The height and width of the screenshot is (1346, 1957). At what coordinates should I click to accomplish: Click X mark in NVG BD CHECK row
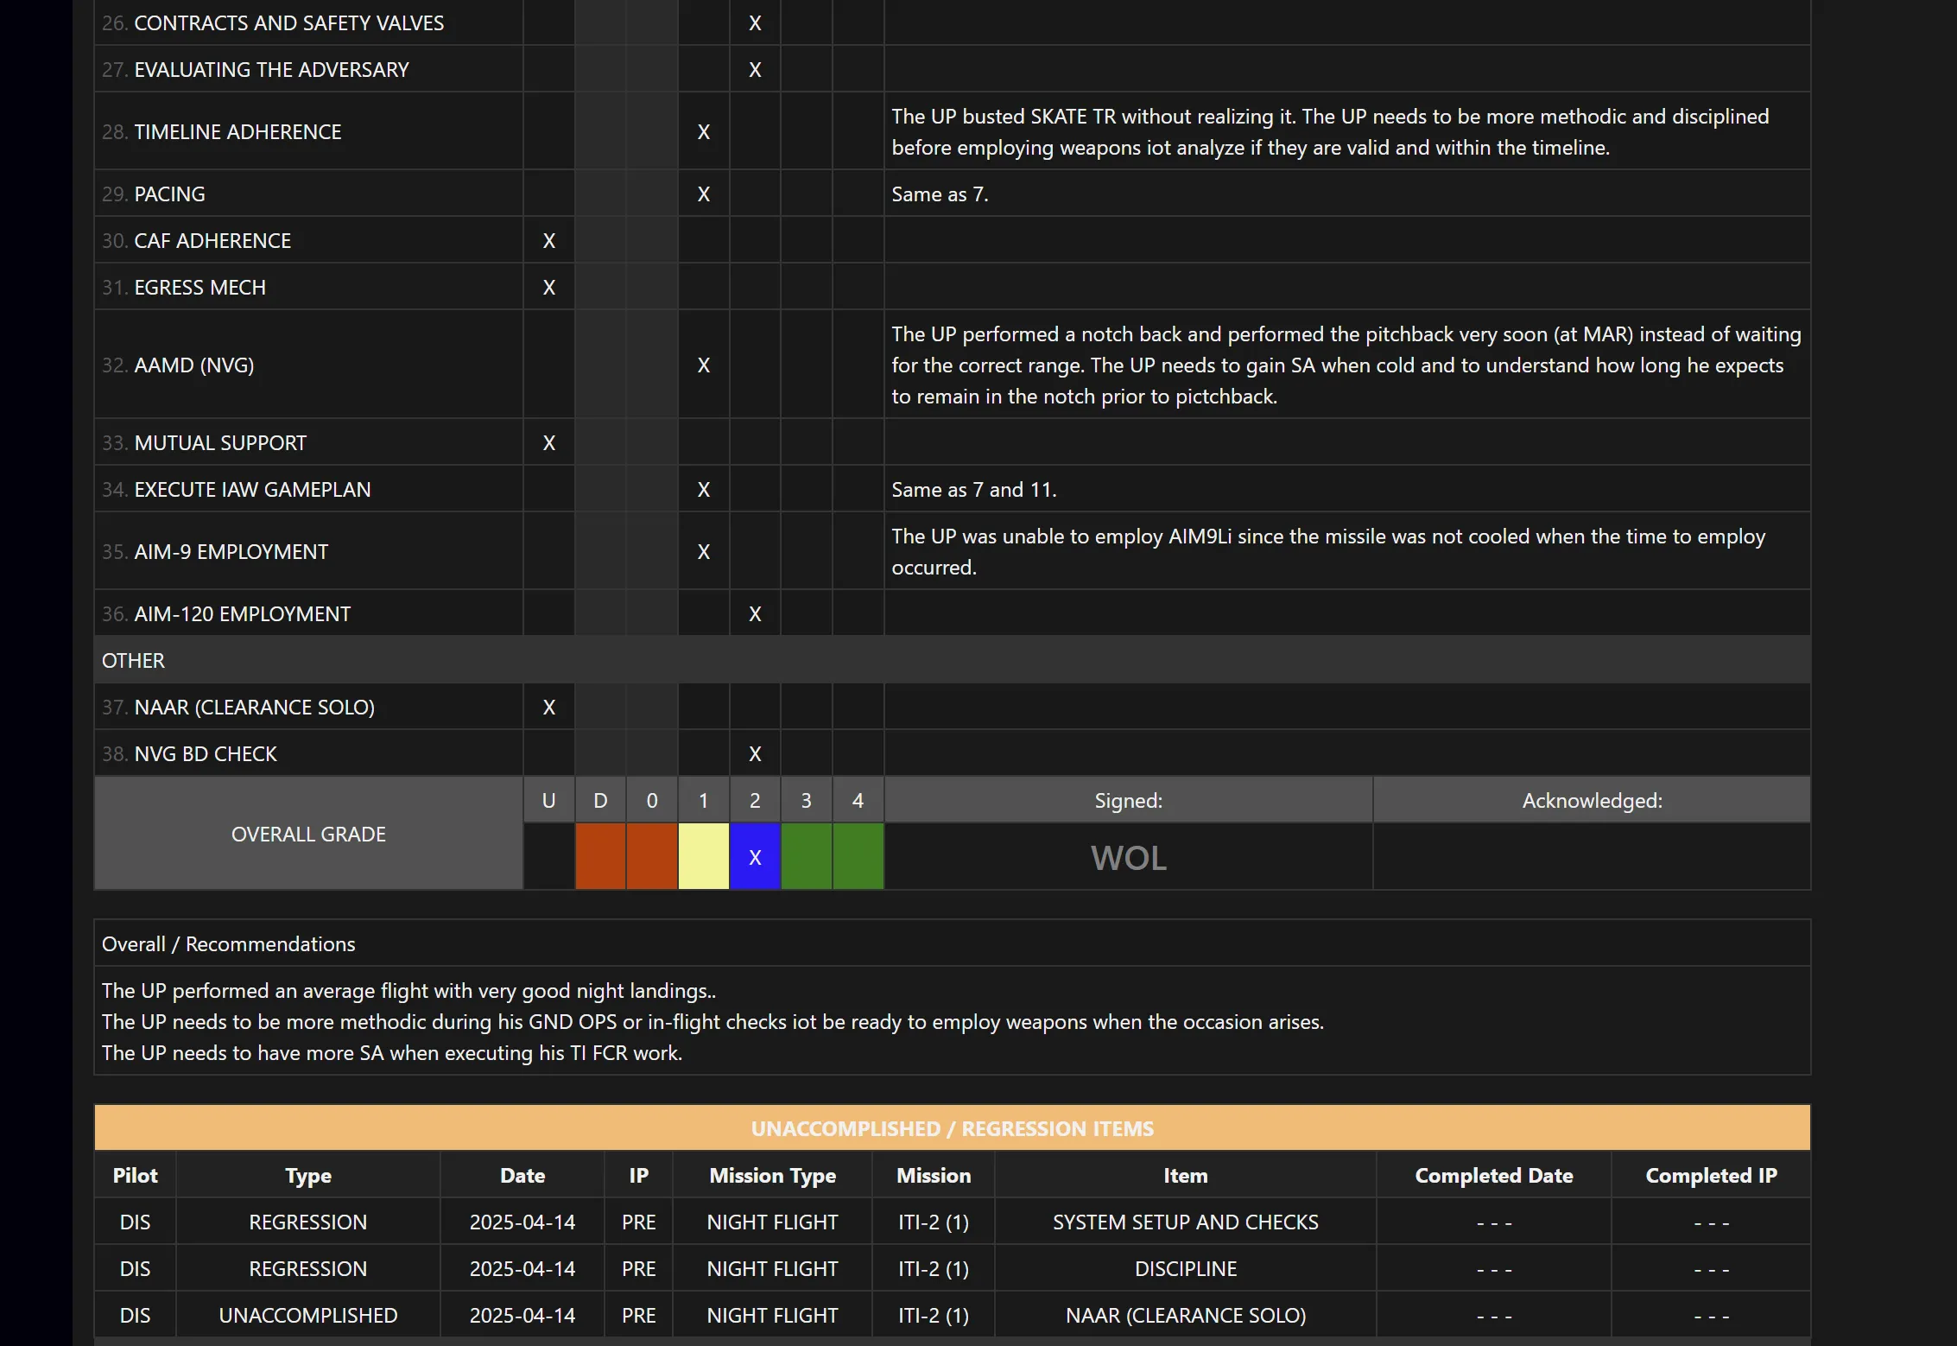[x=755, y=754]
